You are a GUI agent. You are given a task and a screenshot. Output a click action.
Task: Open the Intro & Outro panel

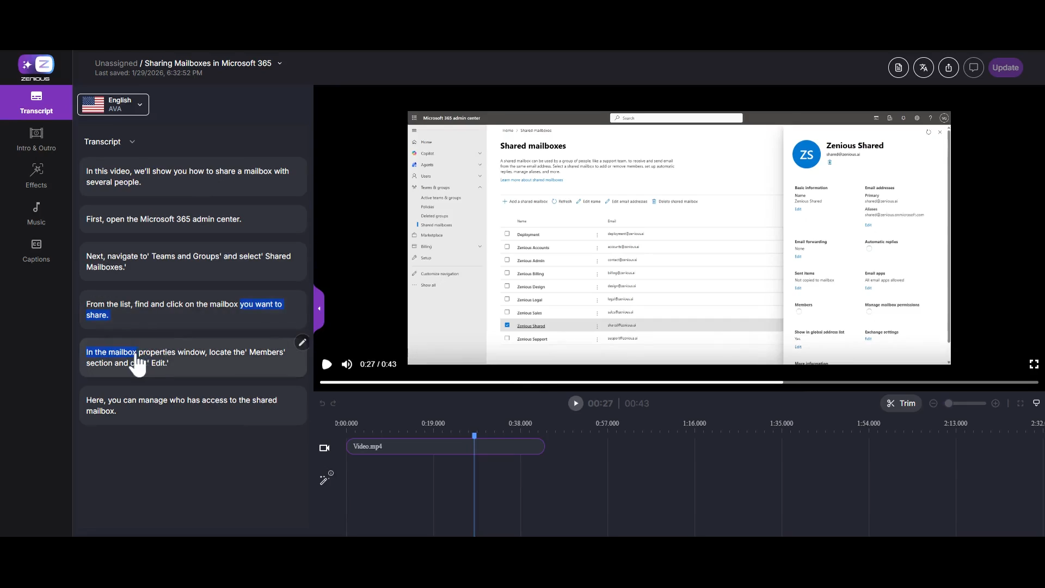36,139
